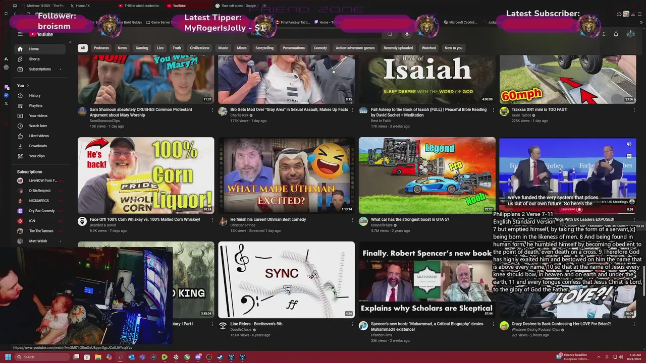Open the Windows Start button
646x363 pixels.
tap(8, 357)
